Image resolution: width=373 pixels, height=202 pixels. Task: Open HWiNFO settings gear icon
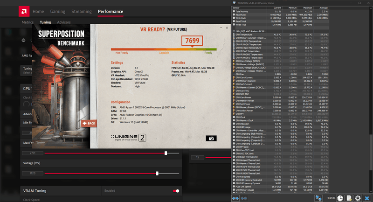coord(358,198)
